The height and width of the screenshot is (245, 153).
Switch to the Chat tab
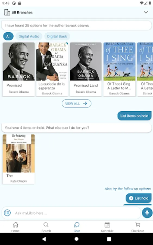(x=77, y=227)
